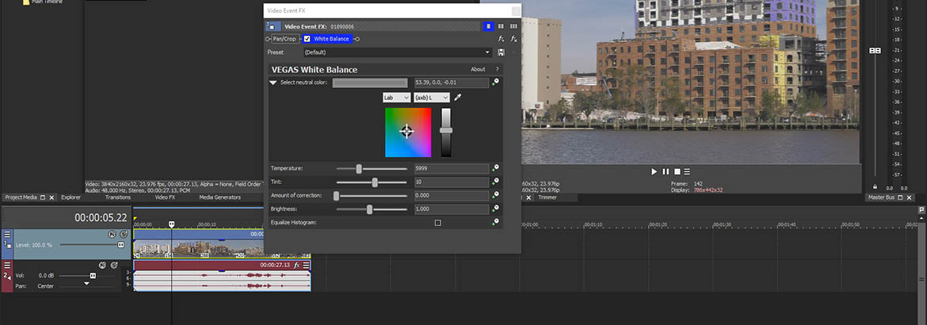Select the three-column layout icon
Viewport: 927px width, 325px height.
[513, 26]
